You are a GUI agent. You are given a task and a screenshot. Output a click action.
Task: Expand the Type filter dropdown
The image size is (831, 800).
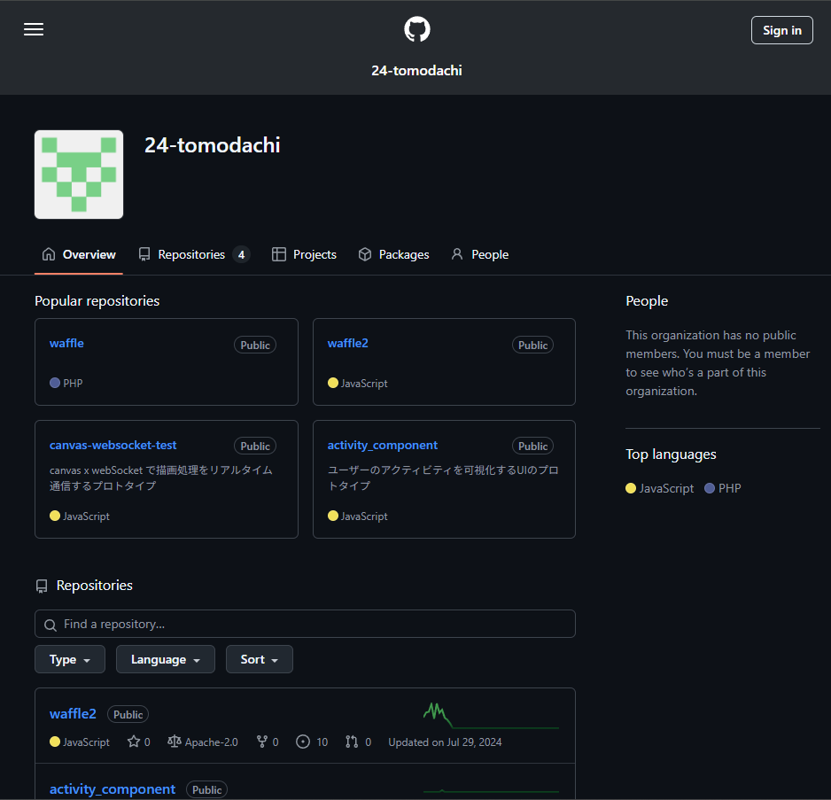(x=70, y=659)
